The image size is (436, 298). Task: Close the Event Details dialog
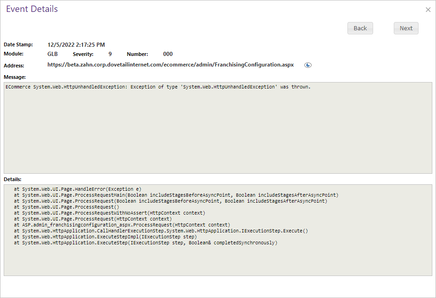point(428,10)
